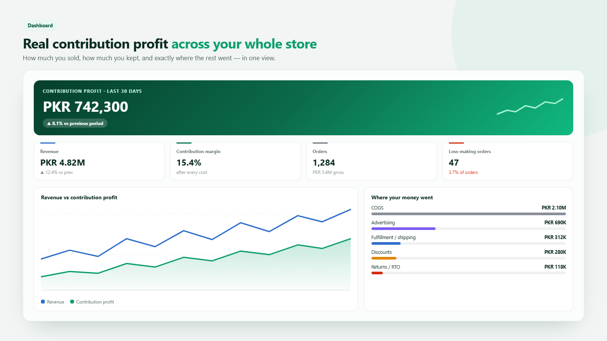Screen dimensions: 607x341
Task: Click the blue Fulfillment / shipping bar
Action: tap(386, 243)
